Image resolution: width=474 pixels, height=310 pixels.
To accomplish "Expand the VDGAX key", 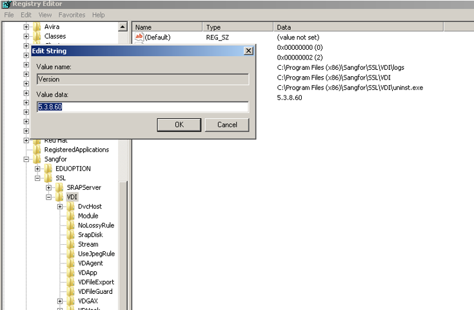I will [60, 301].
